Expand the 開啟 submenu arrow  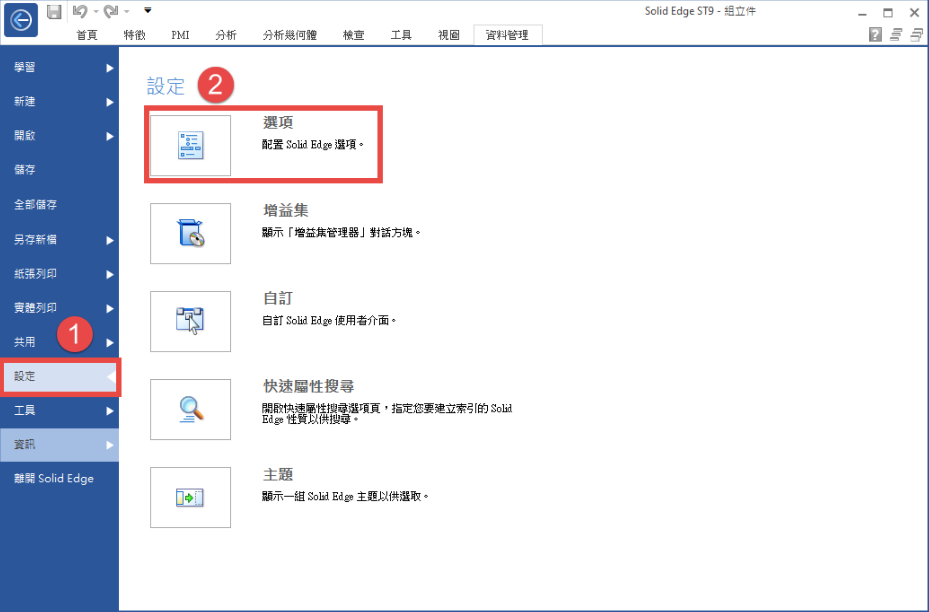tap(110, 136)
